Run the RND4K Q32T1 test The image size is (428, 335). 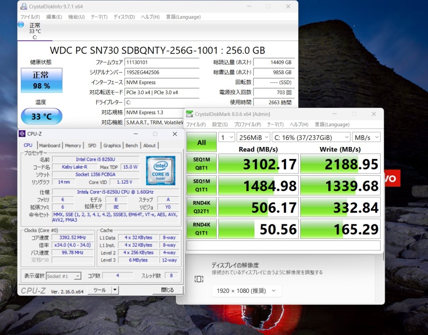[x=202, y=207]
